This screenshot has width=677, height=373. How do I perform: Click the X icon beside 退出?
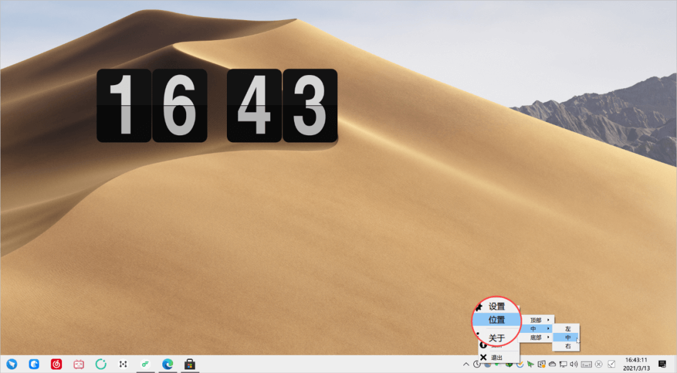pyautogui.click(x=483, y=357)
